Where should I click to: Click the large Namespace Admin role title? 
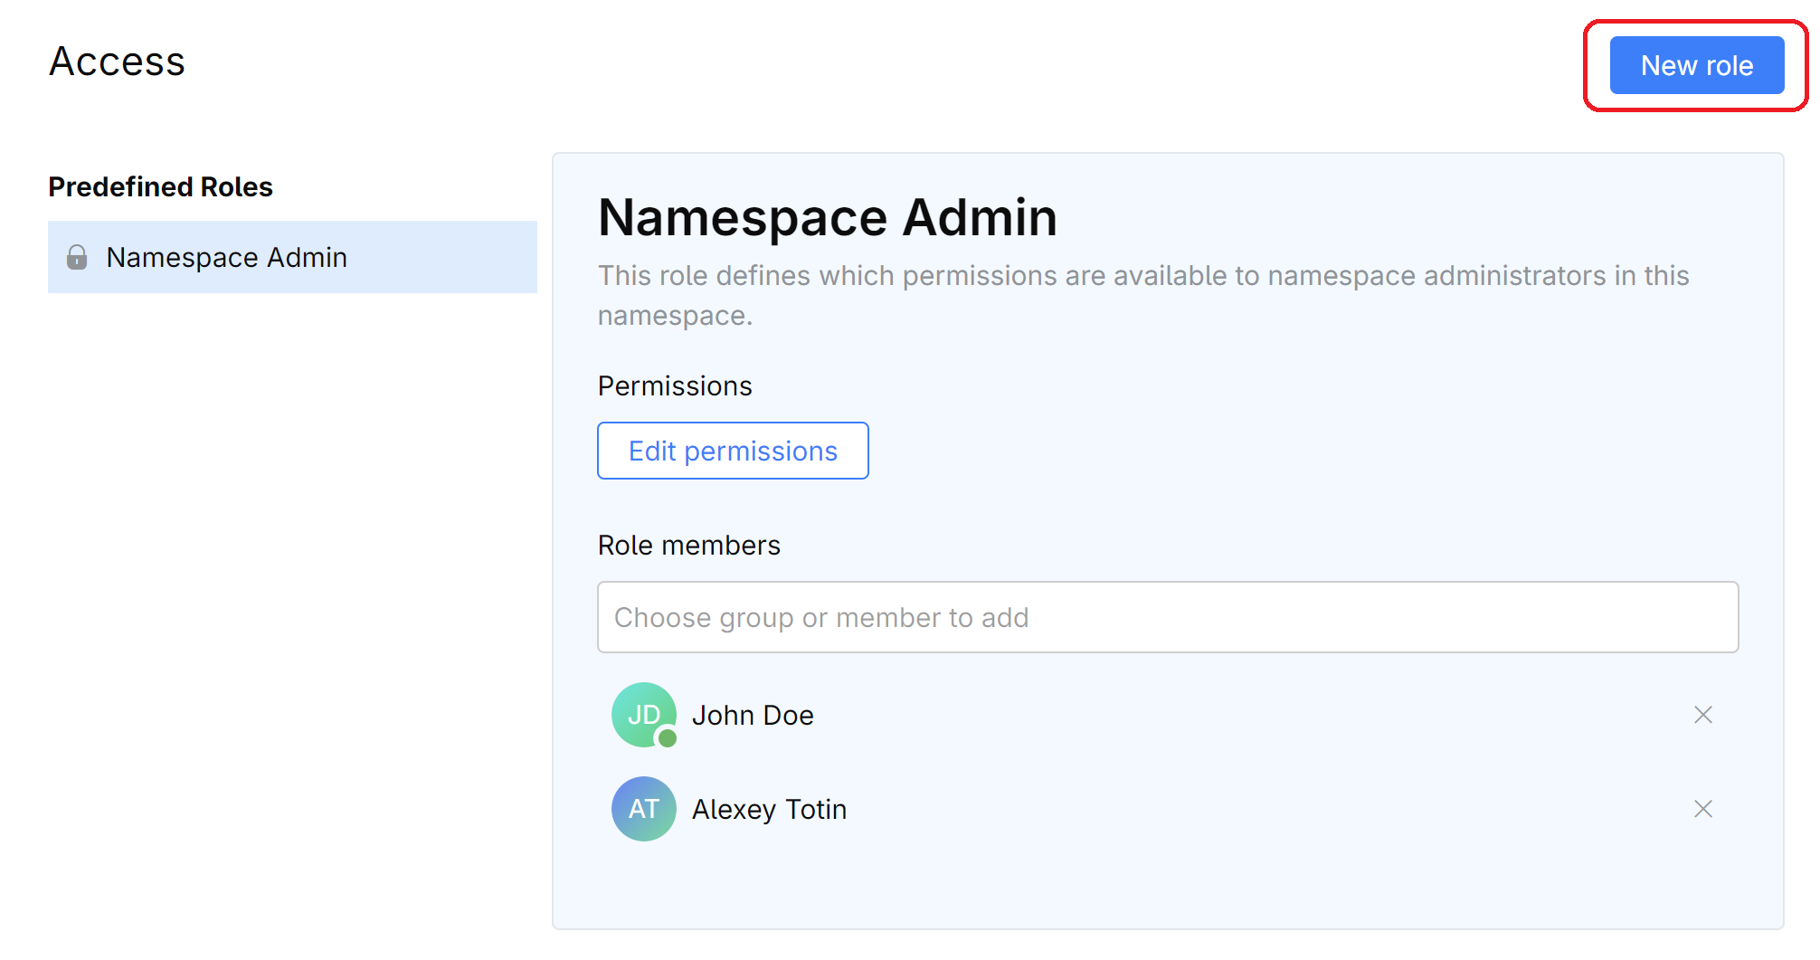coord(827,217)
